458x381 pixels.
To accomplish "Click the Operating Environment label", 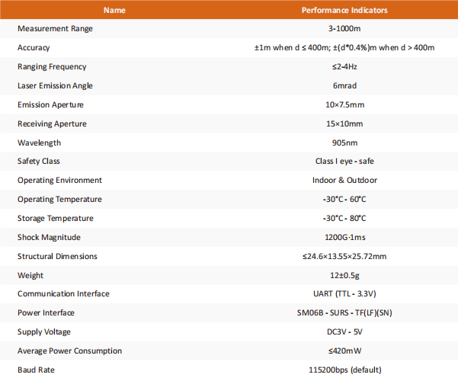I will point(60,181).
